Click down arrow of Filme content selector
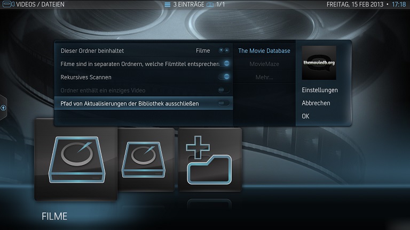410x230 pixels. coord(221,50)
